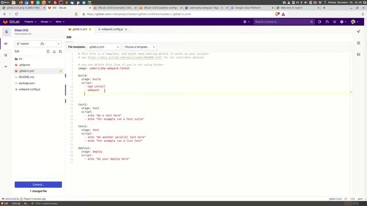Click the Upload file icon in file tree header
The height and width of the screenshot is (206, 367).
pos(54,51)
